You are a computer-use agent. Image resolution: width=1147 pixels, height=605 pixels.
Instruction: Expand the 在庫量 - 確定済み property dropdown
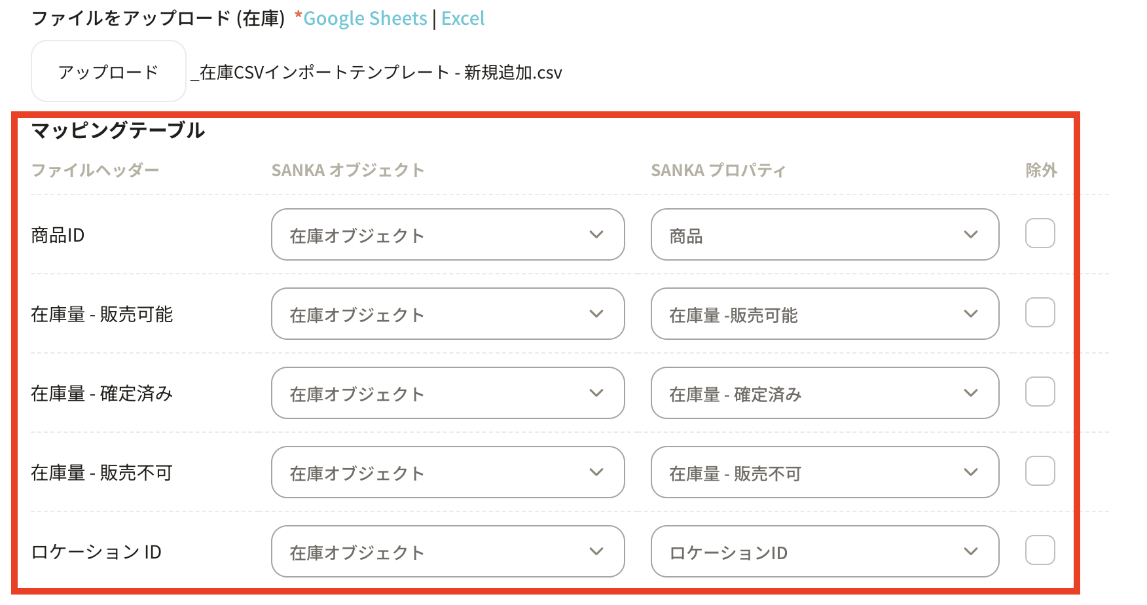[x=824, y=393]
